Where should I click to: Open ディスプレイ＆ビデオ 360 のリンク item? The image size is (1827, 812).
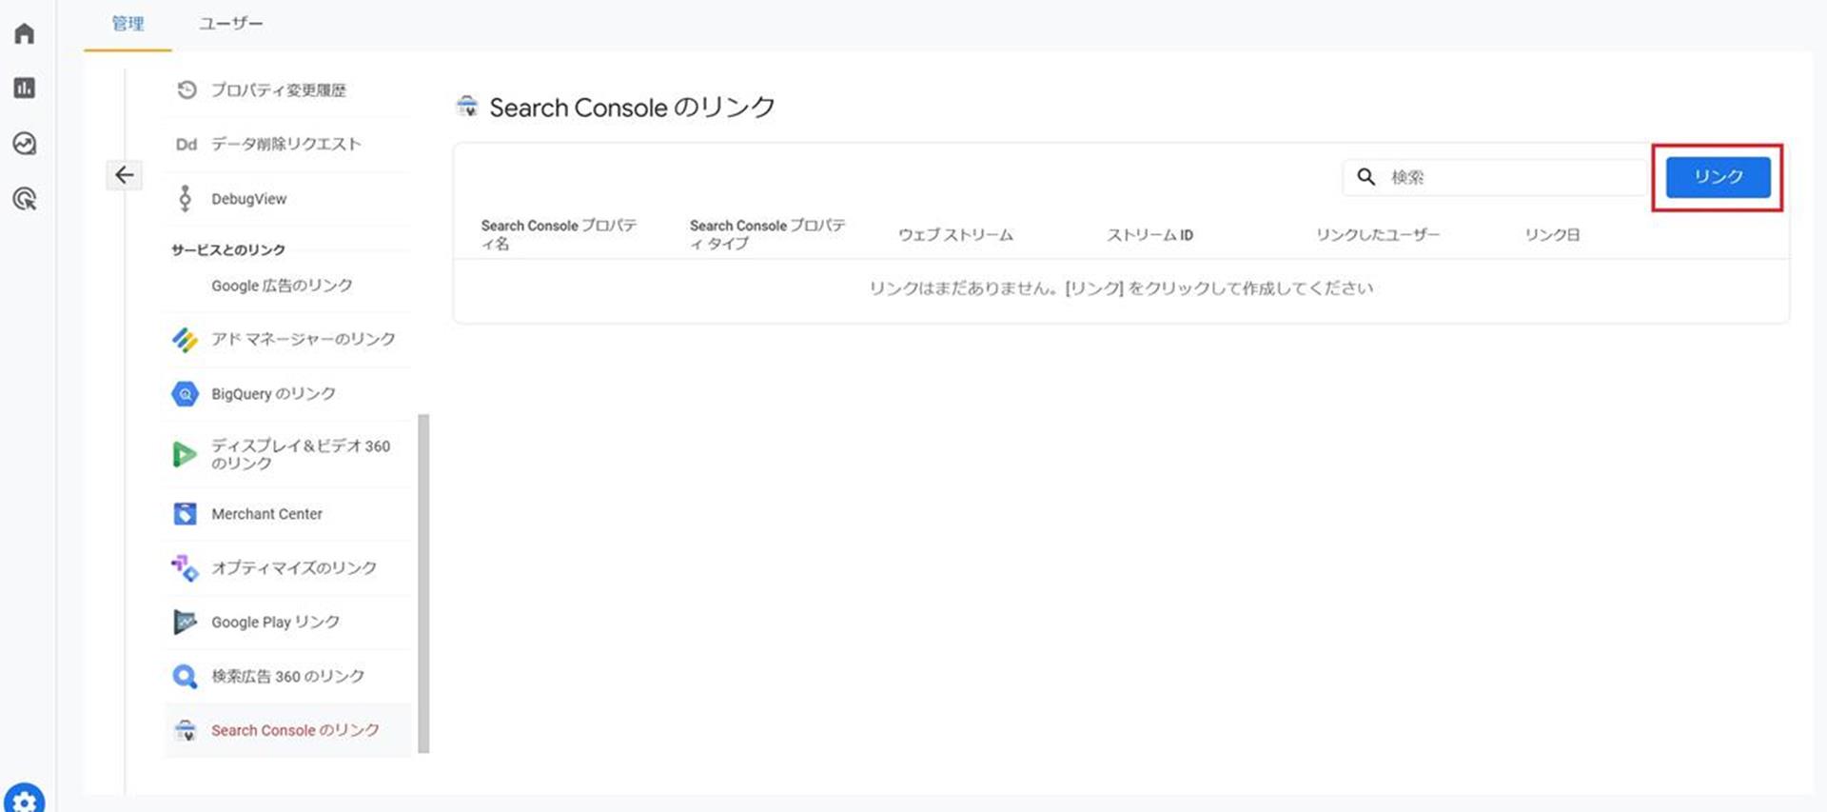pos(287,454)
